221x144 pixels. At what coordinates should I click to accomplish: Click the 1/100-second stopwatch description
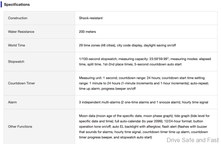145,62
